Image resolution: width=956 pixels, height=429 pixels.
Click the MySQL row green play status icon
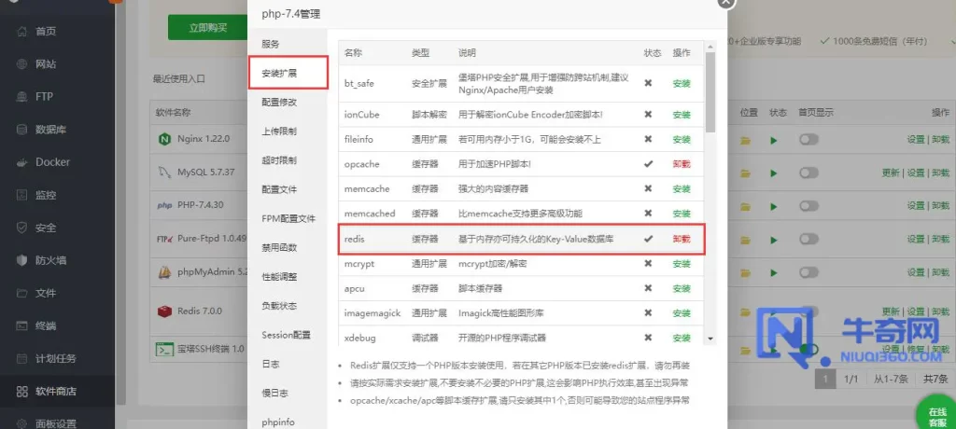pyautogui.click(x=774, y=173)
